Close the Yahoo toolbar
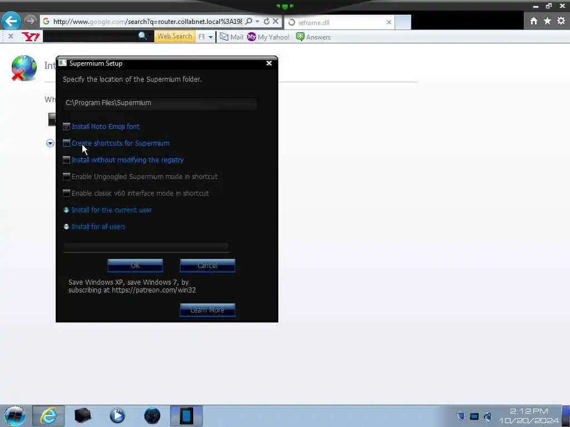Viewport: 570px width, 427px height. [x=11, y=36]
